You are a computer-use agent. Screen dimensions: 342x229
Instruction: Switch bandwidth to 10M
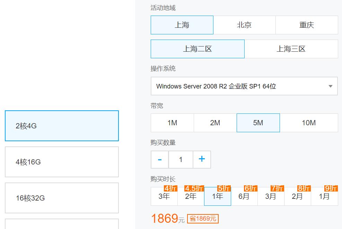point(309,123)
